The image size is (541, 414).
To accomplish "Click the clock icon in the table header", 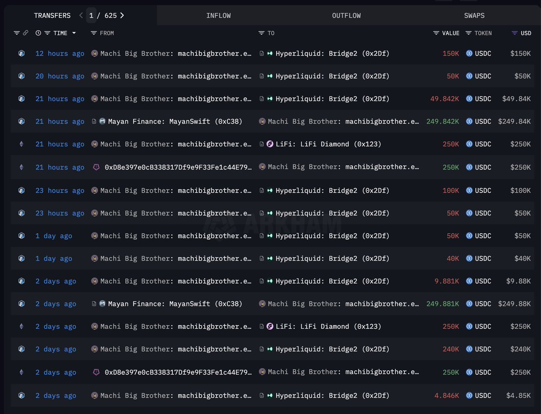I will tap(38, 33).
